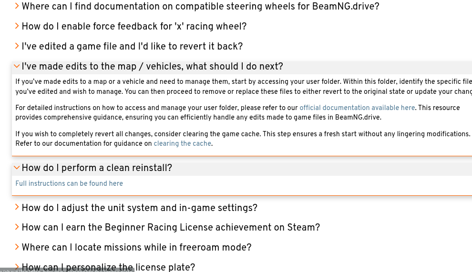The width and height of the screenshot is (472, 272).
Task: Click 'Full instructions can be found here' link
Action: [x=69, y=183]
